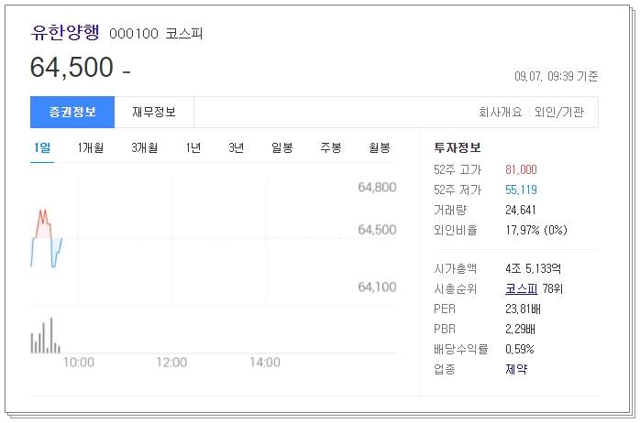Viewport: 640px width, 423px height.
Task: Select the 1일 chart period
Action: pyautogui.click(x=42, y=147)
